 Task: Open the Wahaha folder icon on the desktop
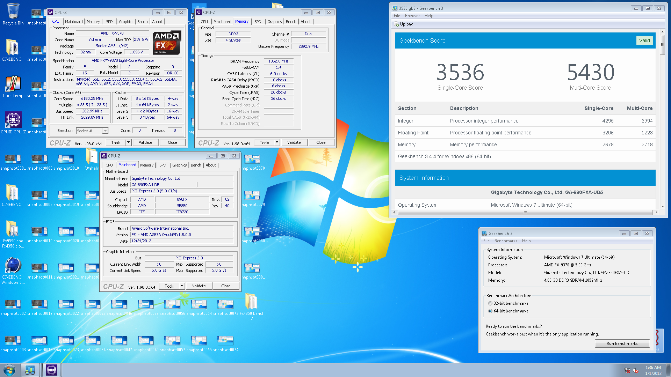click(x=92, y=159)
